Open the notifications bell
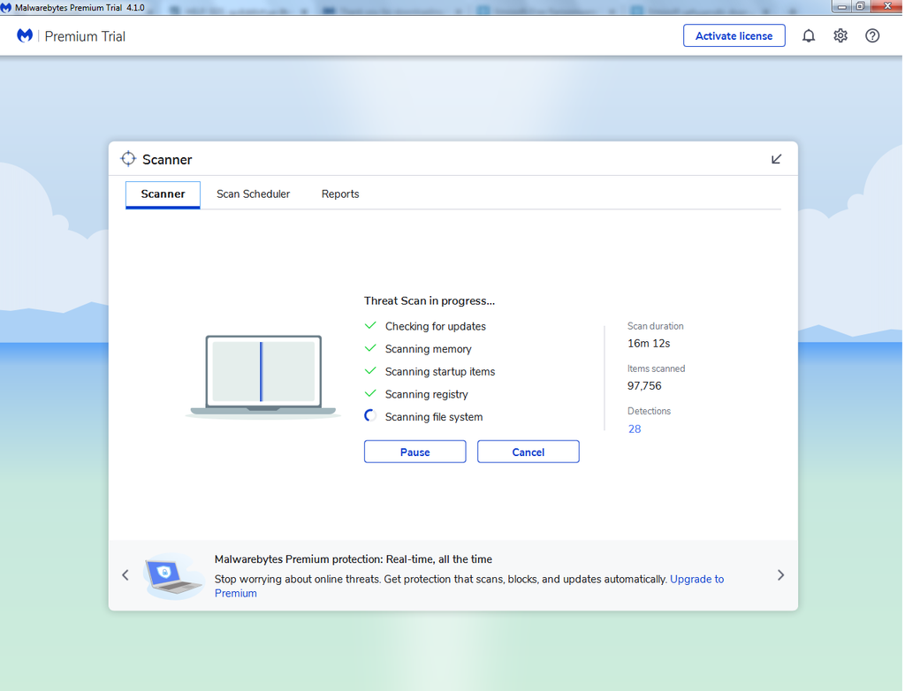The height and width of the screenshot is (691, 905). click(809, 36)
